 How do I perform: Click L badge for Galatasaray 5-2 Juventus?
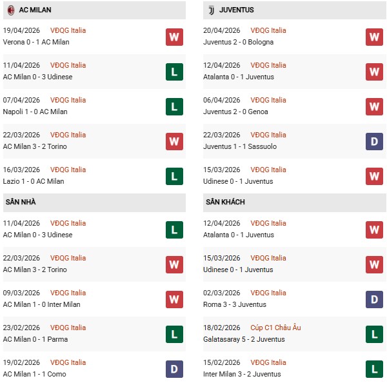point(375,334)
